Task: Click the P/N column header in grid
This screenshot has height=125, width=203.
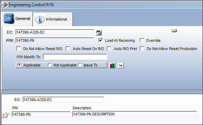Action: point(15,108)
